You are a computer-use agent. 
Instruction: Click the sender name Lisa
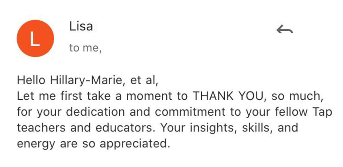81,26
